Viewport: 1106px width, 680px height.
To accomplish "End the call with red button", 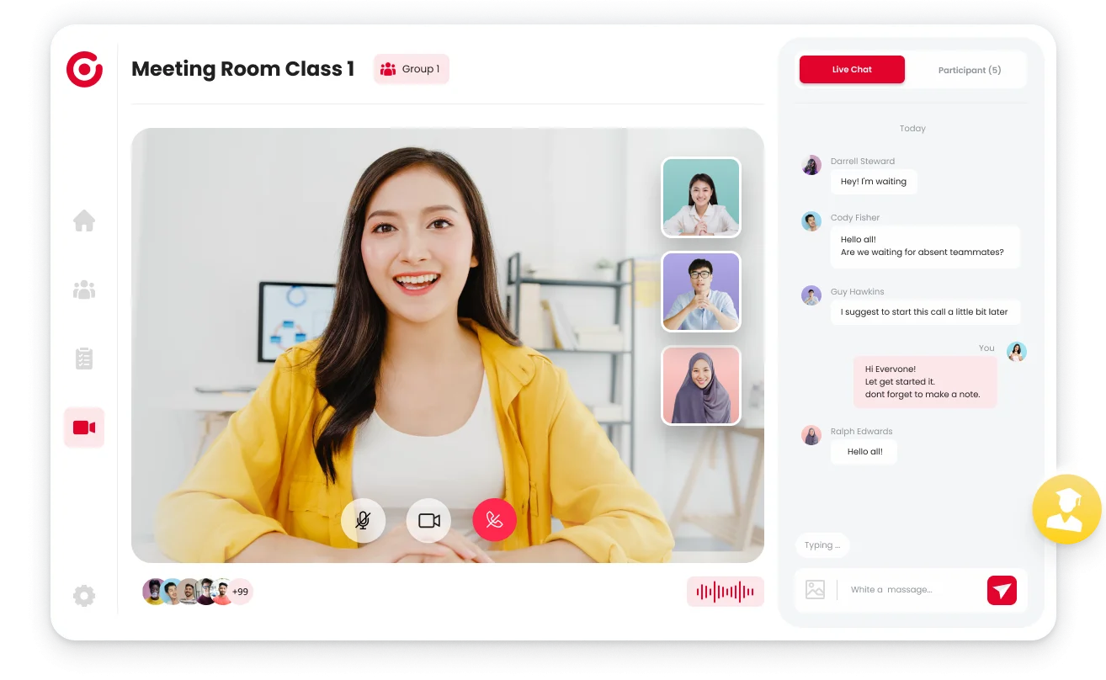I will [494, 520].
